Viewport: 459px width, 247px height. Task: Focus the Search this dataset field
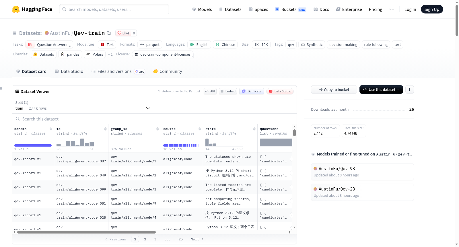click(x=154, y=119)
